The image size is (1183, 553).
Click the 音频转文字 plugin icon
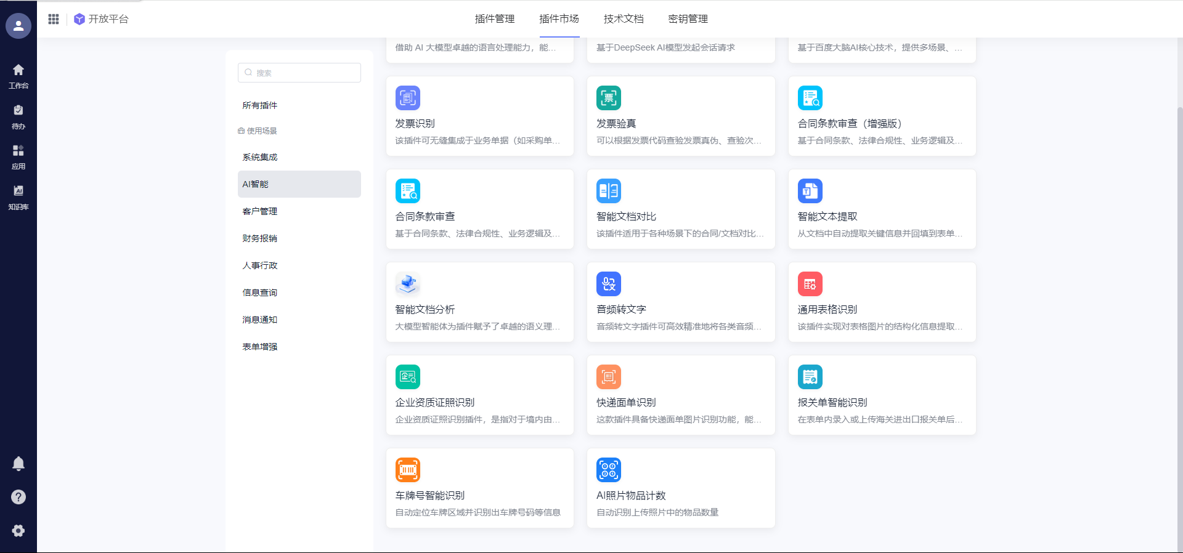(x=608, y=284)
